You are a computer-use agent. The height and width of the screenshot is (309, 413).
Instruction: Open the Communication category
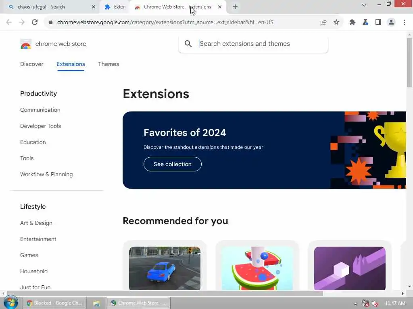pyautogui.click(x=40, y=110)
